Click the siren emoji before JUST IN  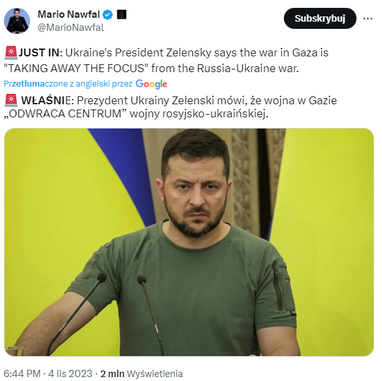11,52
